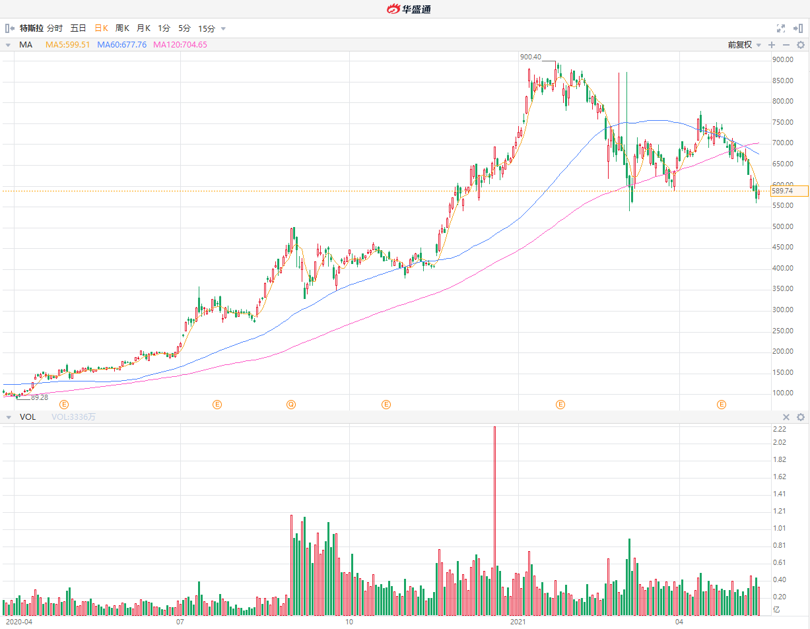This screenshot has height=629, width=810.
Task: Expand the VOL indicator selector arrow
Action: click(x=8, y=417)
